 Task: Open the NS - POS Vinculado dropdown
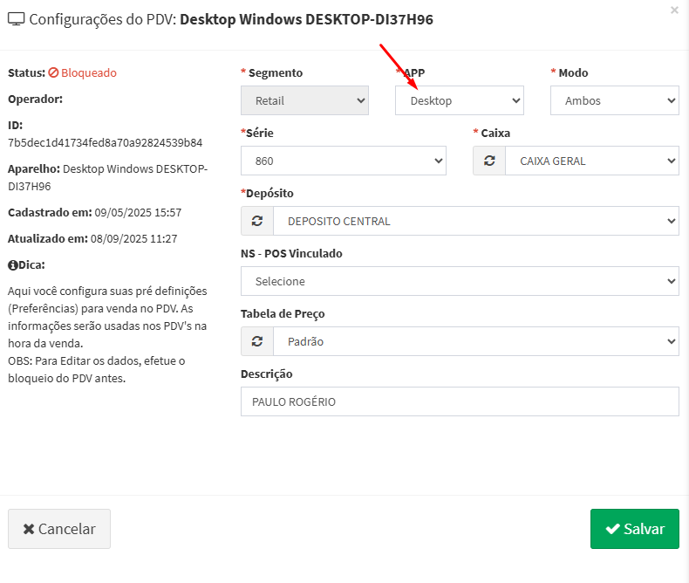point(459,281)
